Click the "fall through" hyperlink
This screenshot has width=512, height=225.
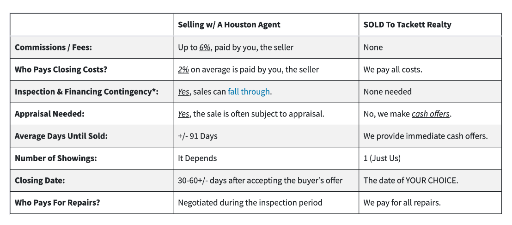point(249,91)
